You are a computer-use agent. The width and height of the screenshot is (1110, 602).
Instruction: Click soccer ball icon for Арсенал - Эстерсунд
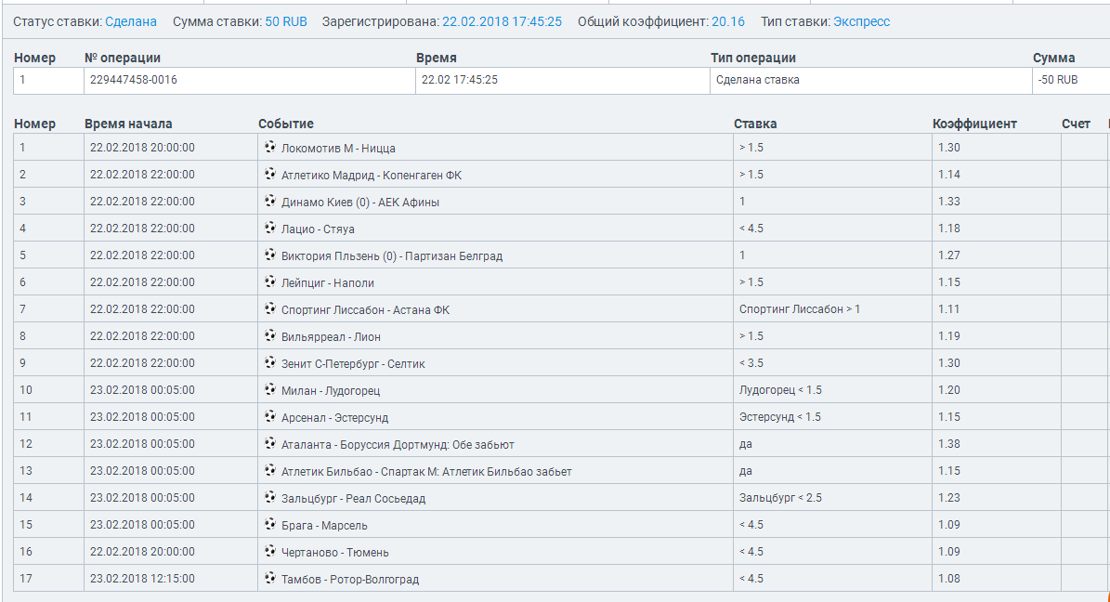269,416
